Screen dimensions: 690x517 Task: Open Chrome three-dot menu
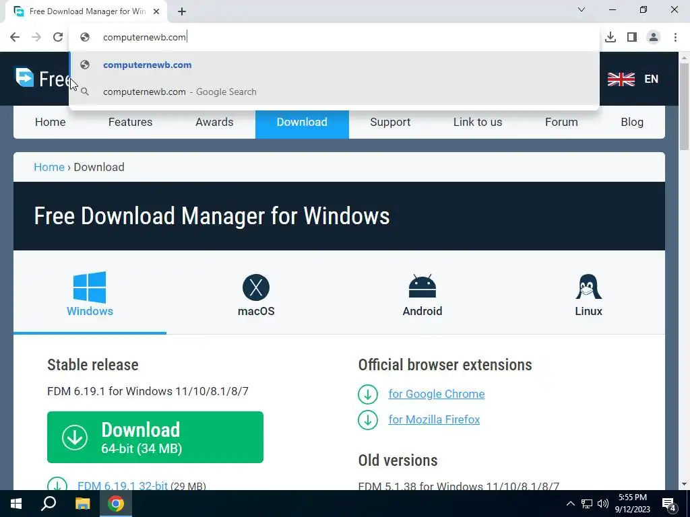pyautogui.click(x=675, y=37)
